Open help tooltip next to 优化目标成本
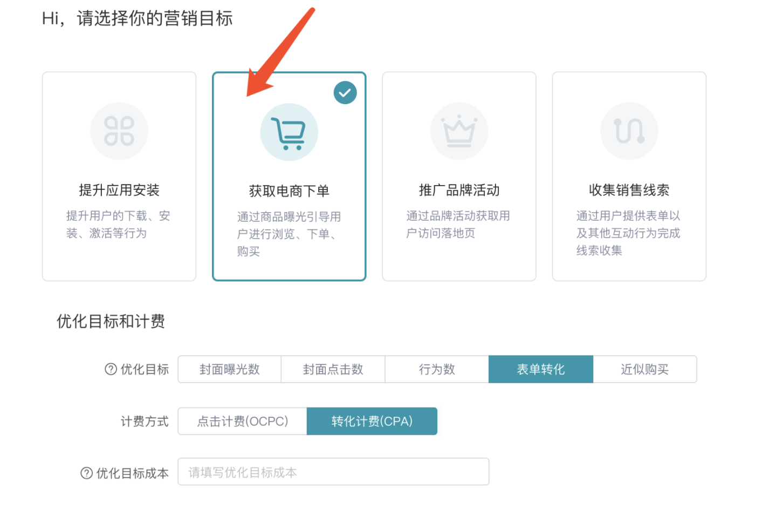Image resolution: width=783 pixels, height=517 pixels. (x=87, y=473)
